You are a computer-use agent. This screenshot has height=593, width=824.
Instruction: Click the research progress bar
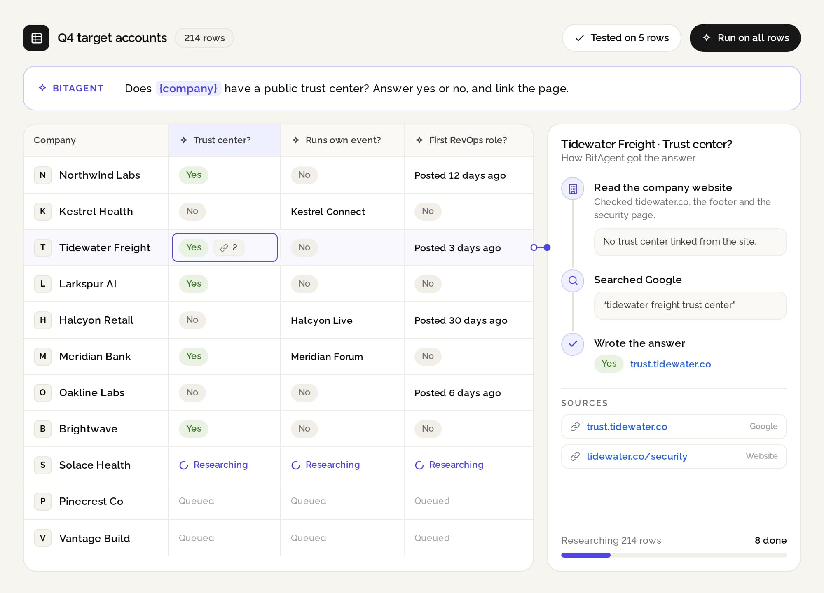pos(674,555)
